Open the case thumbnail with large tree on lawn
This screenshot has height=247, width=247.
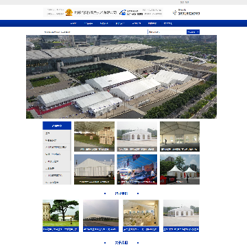(x=60, y=215)
